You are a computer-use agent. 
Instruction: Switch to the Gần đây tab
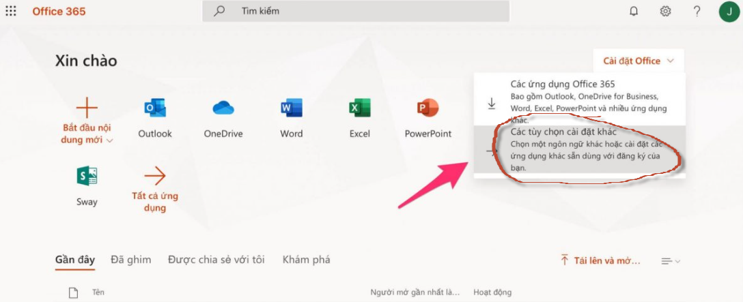(x=75, y=260)
